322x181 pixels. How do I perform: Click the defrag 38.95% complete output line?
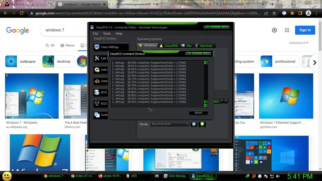(x=149, y=102)
